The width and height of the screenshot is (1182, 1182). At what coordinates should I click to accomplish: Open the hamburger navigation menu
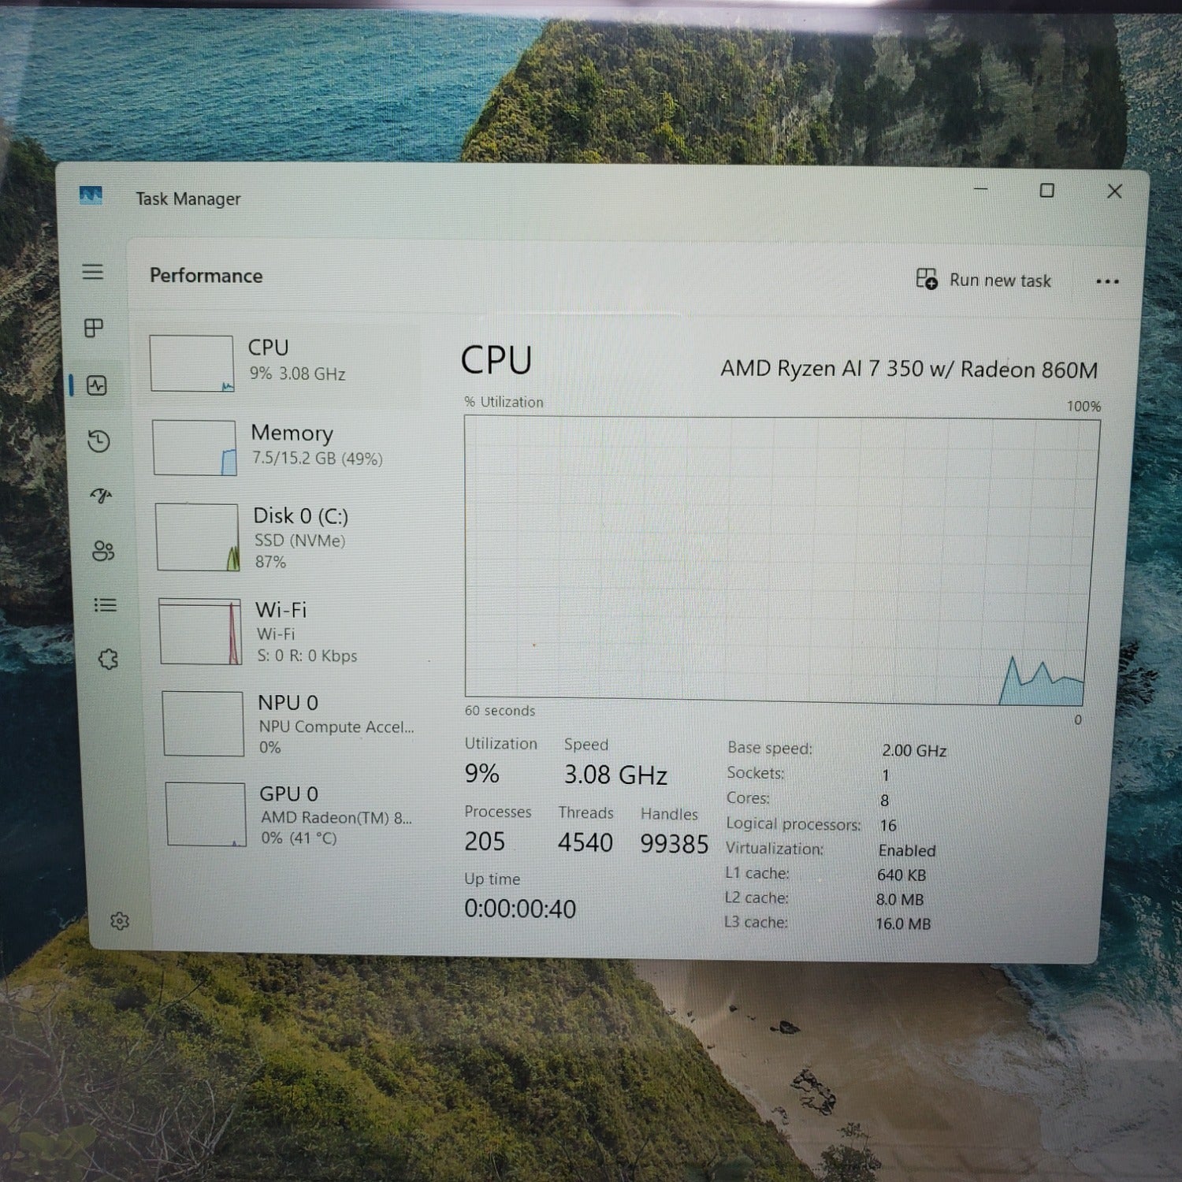pos(93,272)
